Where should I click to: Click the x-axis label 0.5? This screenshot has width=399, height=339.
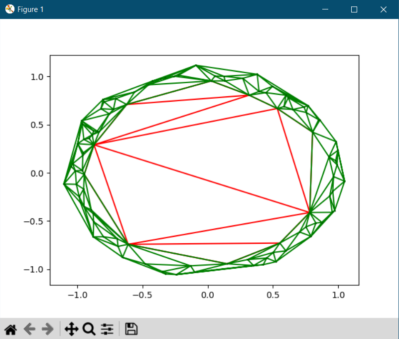[x=273, y=295]
